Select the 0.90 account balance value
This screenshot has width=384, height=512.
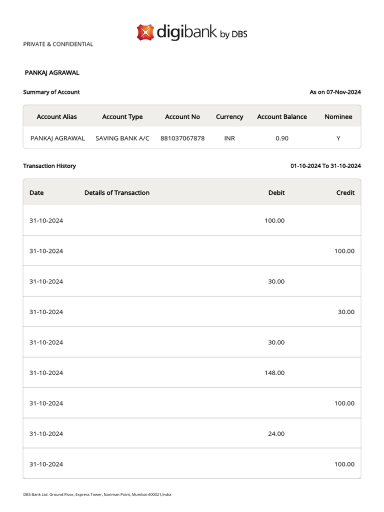point(282,138)
